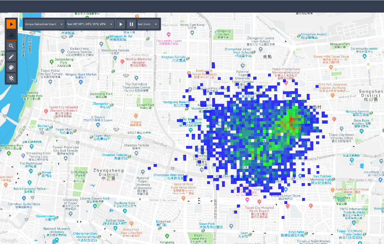Image resolution: width=384 pixels, height=244 pixels.
Task: Click the Zhongshan Junior High School pin
Action: click(x=261, y=49)
